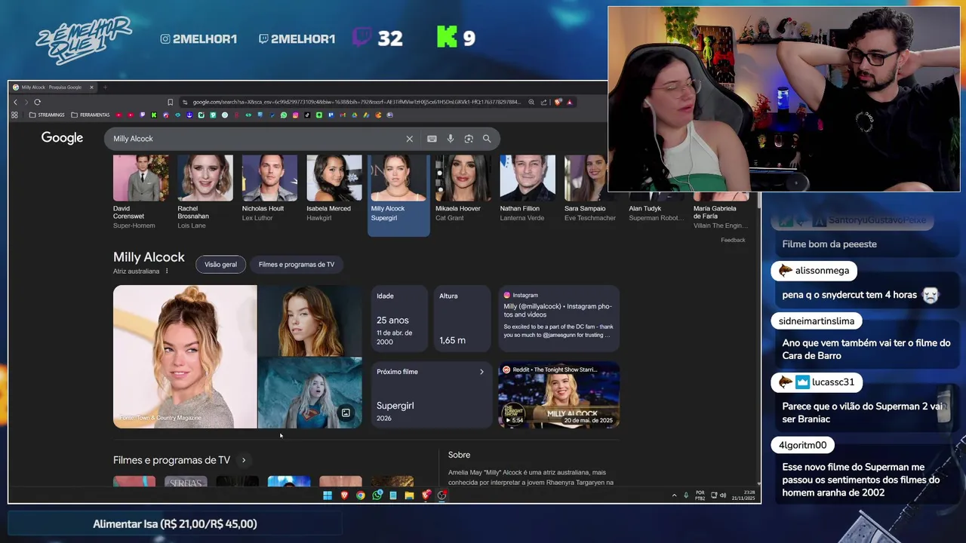Open OBS Studio from the taskbar
Image resolution: width=966 pixels, height=543 pixels.
[442, 495]
